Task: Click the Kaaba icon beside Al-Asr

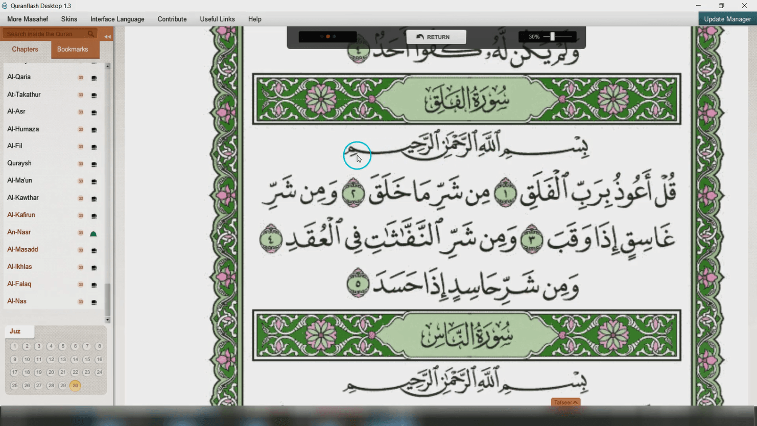Action: [94, 112]
